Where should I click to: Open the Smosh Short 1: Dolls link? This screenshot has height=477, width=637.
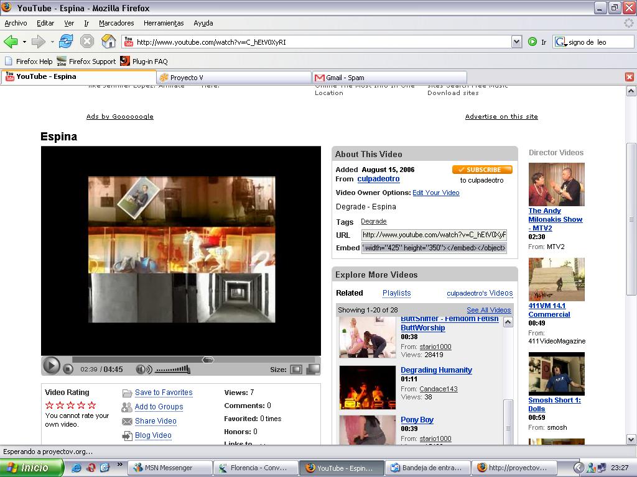click(x=554, y=404)
